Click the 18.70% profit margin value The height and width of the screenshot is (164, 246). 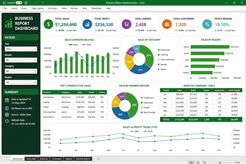tap(222, 25)
